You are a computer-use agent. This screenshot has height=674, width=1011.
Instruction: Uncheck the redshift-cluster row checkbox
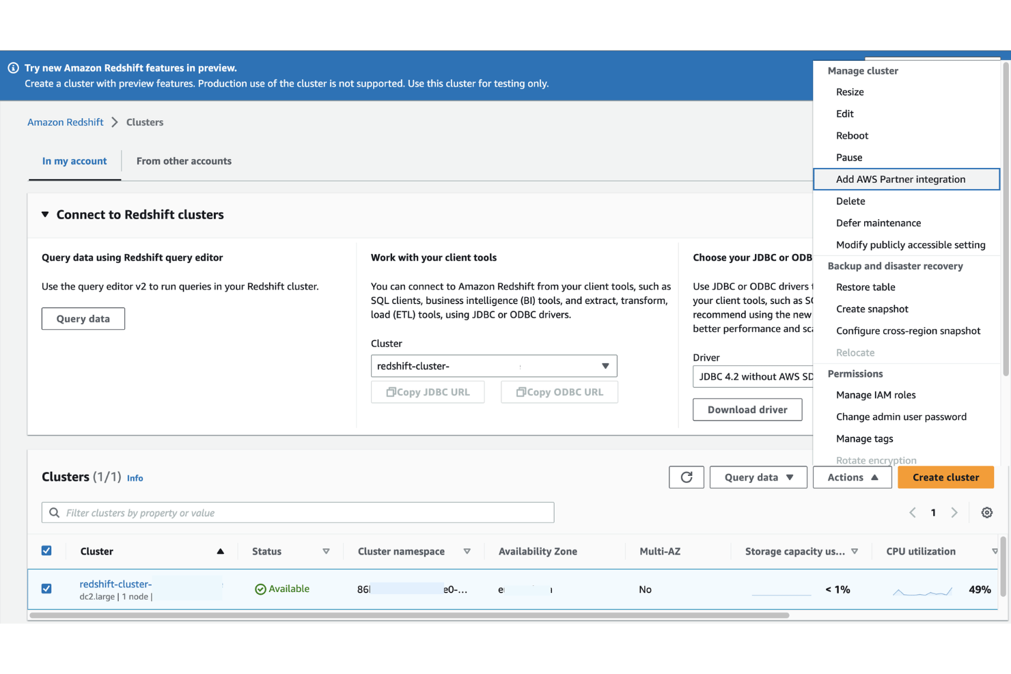point(46,589)
